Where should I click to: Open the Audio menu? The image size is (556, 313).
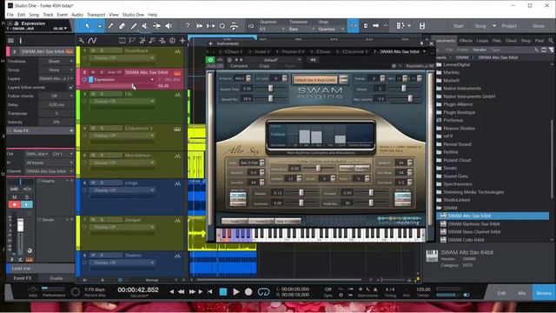tap(77, 15)
